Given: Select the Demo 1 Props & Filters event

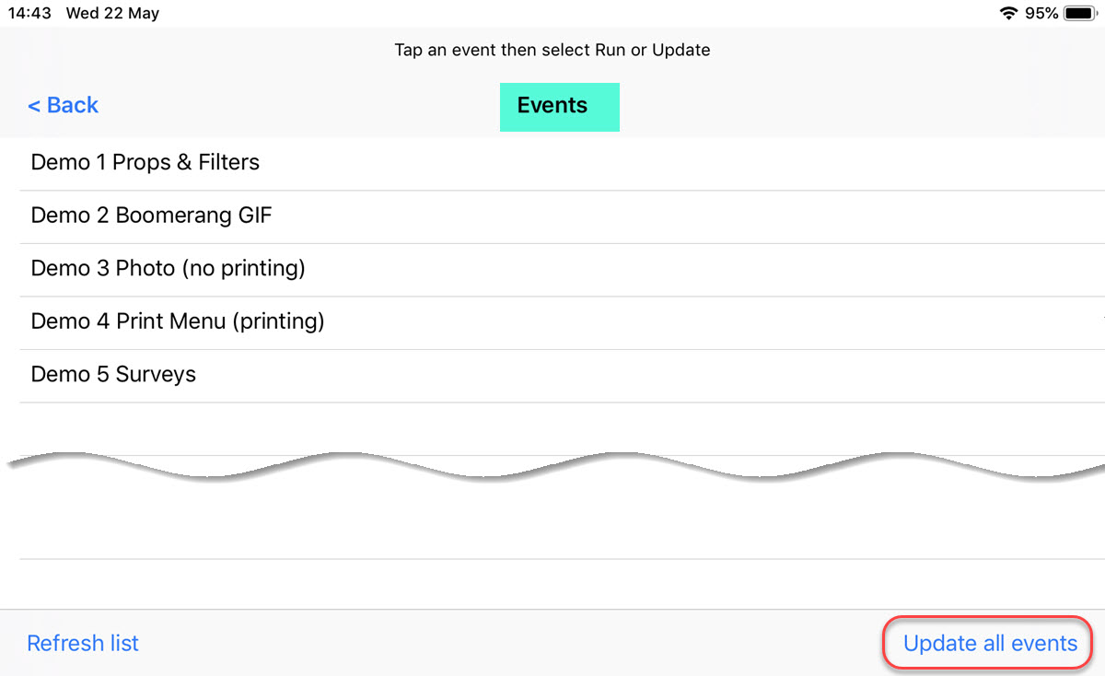Looking at the screenshot, I should pos(562,164).
